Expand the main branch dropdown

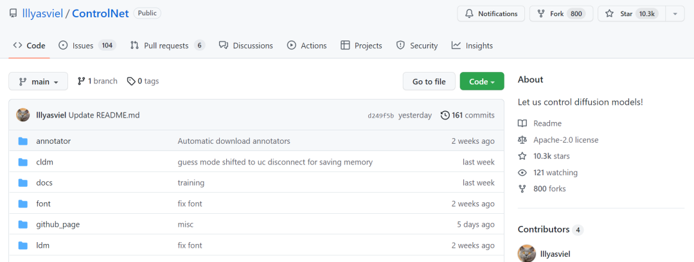click(x=38, y=82)
